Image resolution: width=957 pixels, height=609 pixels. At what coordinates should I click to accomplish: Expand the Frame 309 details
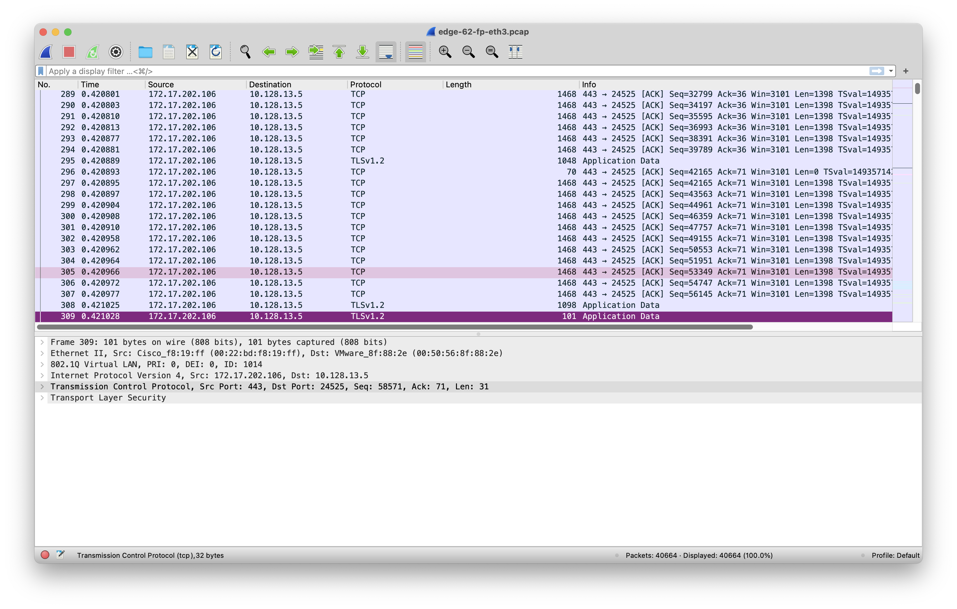coord(42,342)
